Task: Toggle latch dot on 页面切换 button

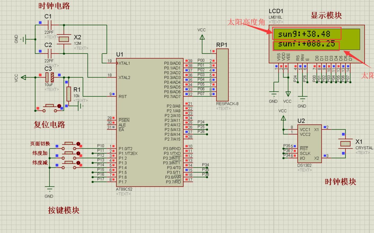Action: pos(78,144)
